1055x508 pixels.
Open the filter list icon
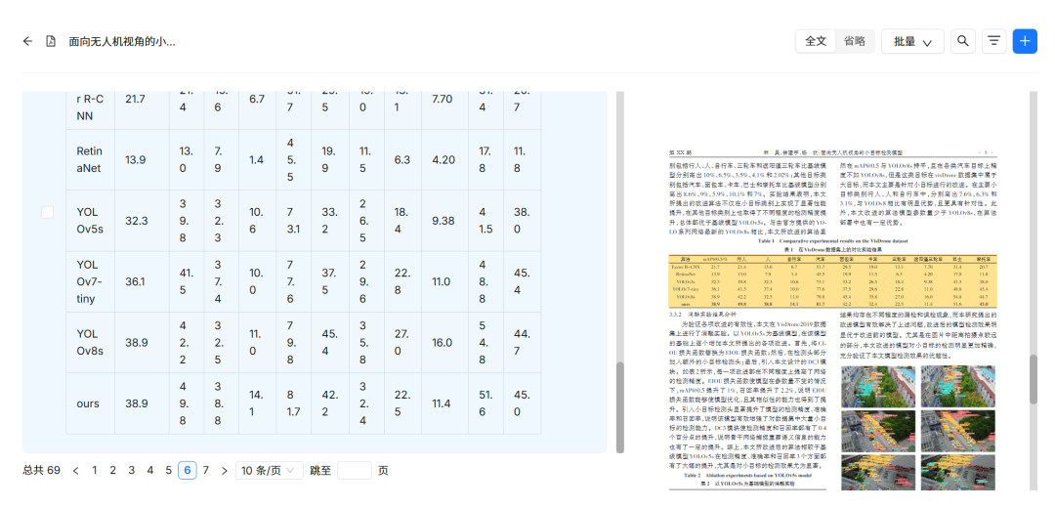[x=993, y=41]
